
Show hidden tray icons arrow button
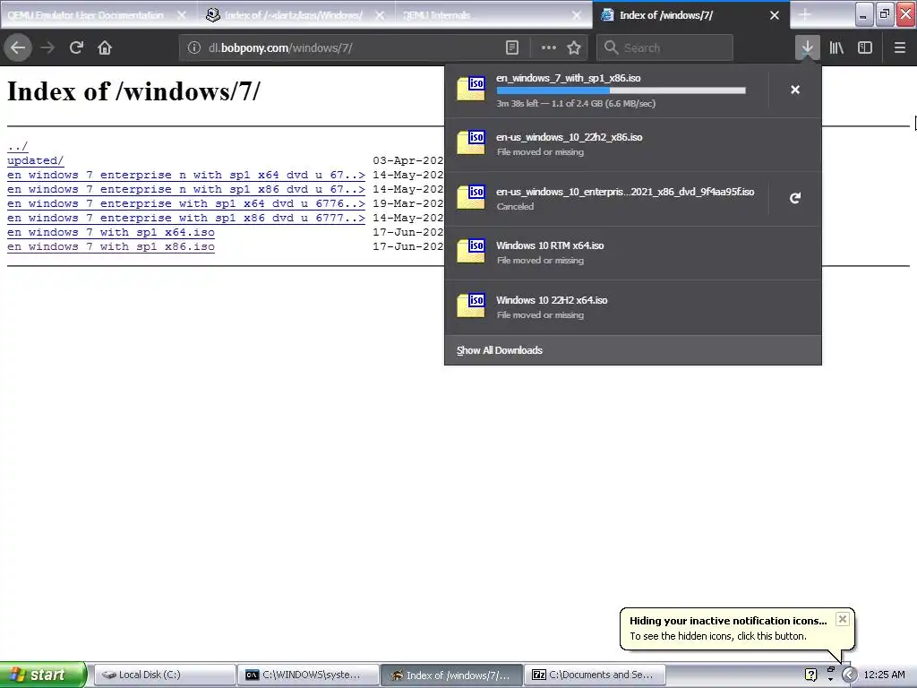click(849, 675)
